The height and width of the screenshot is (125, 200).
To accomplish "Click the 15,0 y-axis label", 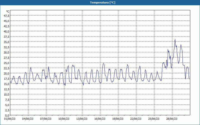I will pyautogui.click(x=6, y=84).
